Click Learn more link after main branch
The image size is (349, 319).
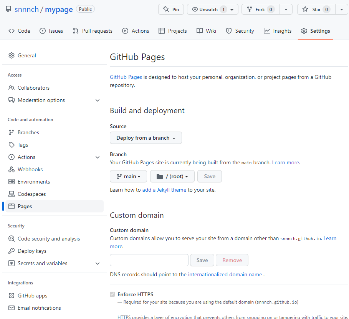click(286, 162)
